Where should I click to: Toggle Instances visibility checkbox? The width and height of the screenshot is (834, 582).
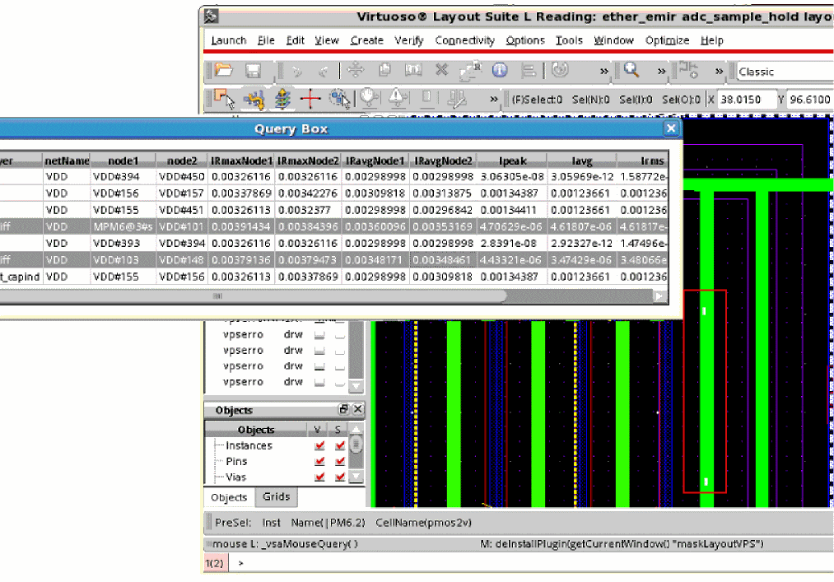click(319, 446)
